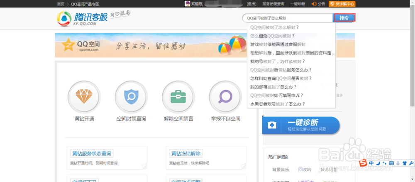Open 空间封禁查询 shield icon
The height and width of the screenshot is (182, 415).
[x=131, y=97]
